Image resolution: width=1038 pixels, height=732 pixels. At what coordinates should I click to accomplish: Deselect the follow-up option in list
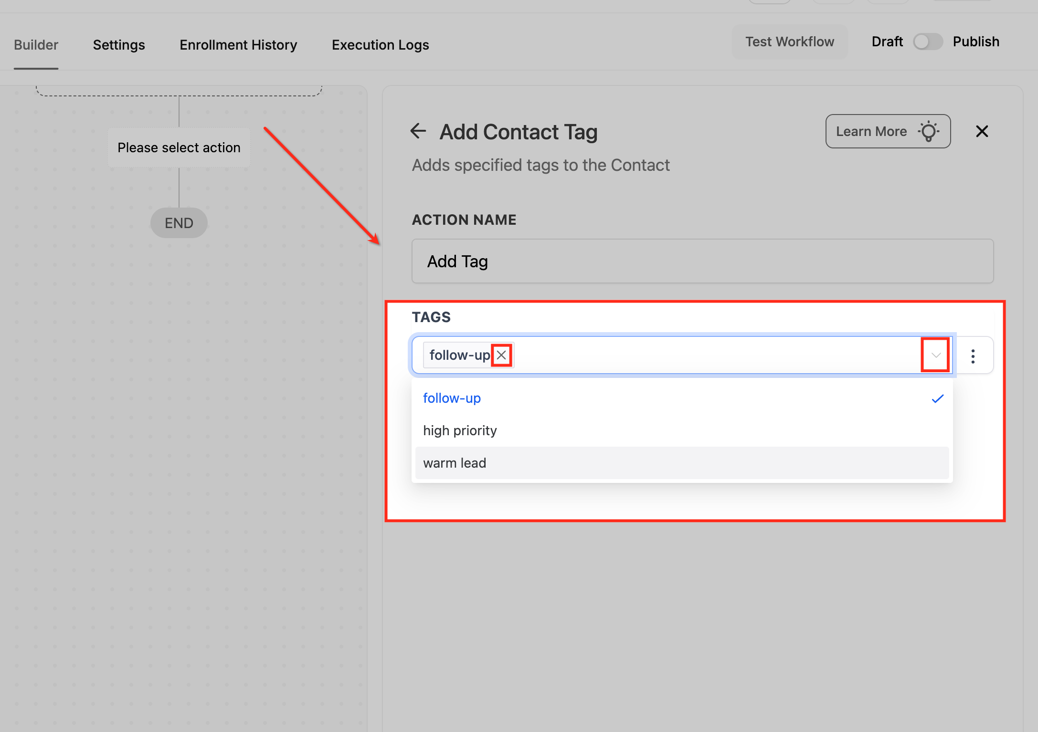(452, 398)
